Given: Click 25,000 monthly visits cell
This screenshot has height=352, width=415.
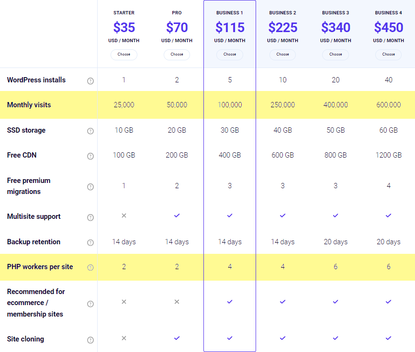Looking at the screenshot, I should point(124,105).
